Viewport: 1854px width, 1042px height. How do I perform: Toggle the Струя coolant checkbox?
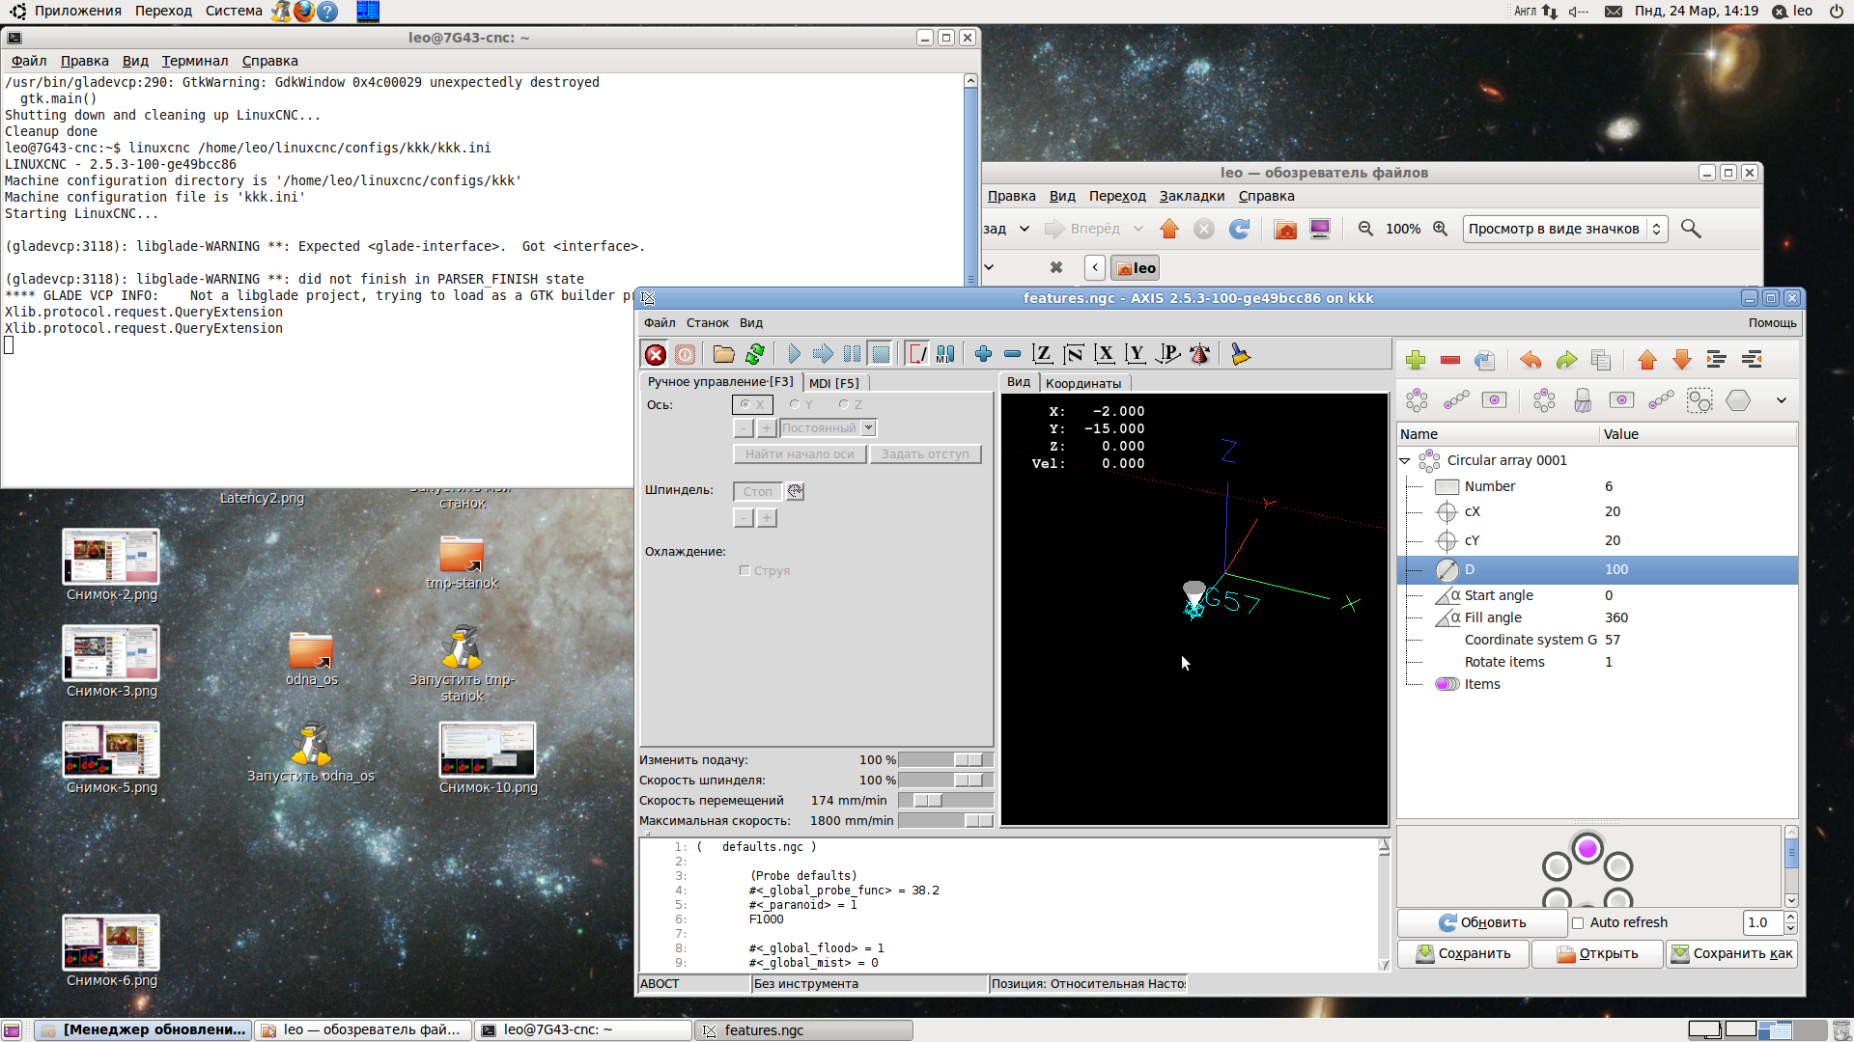[x=744, y=571]
